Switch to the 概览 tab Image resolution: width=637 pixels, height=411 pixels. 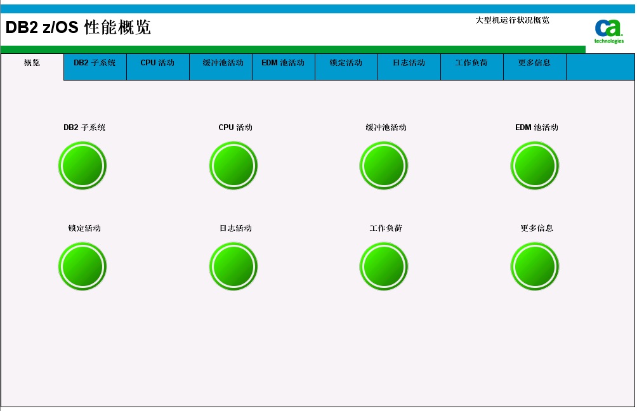pyautogui.click(x=32, y=67)
